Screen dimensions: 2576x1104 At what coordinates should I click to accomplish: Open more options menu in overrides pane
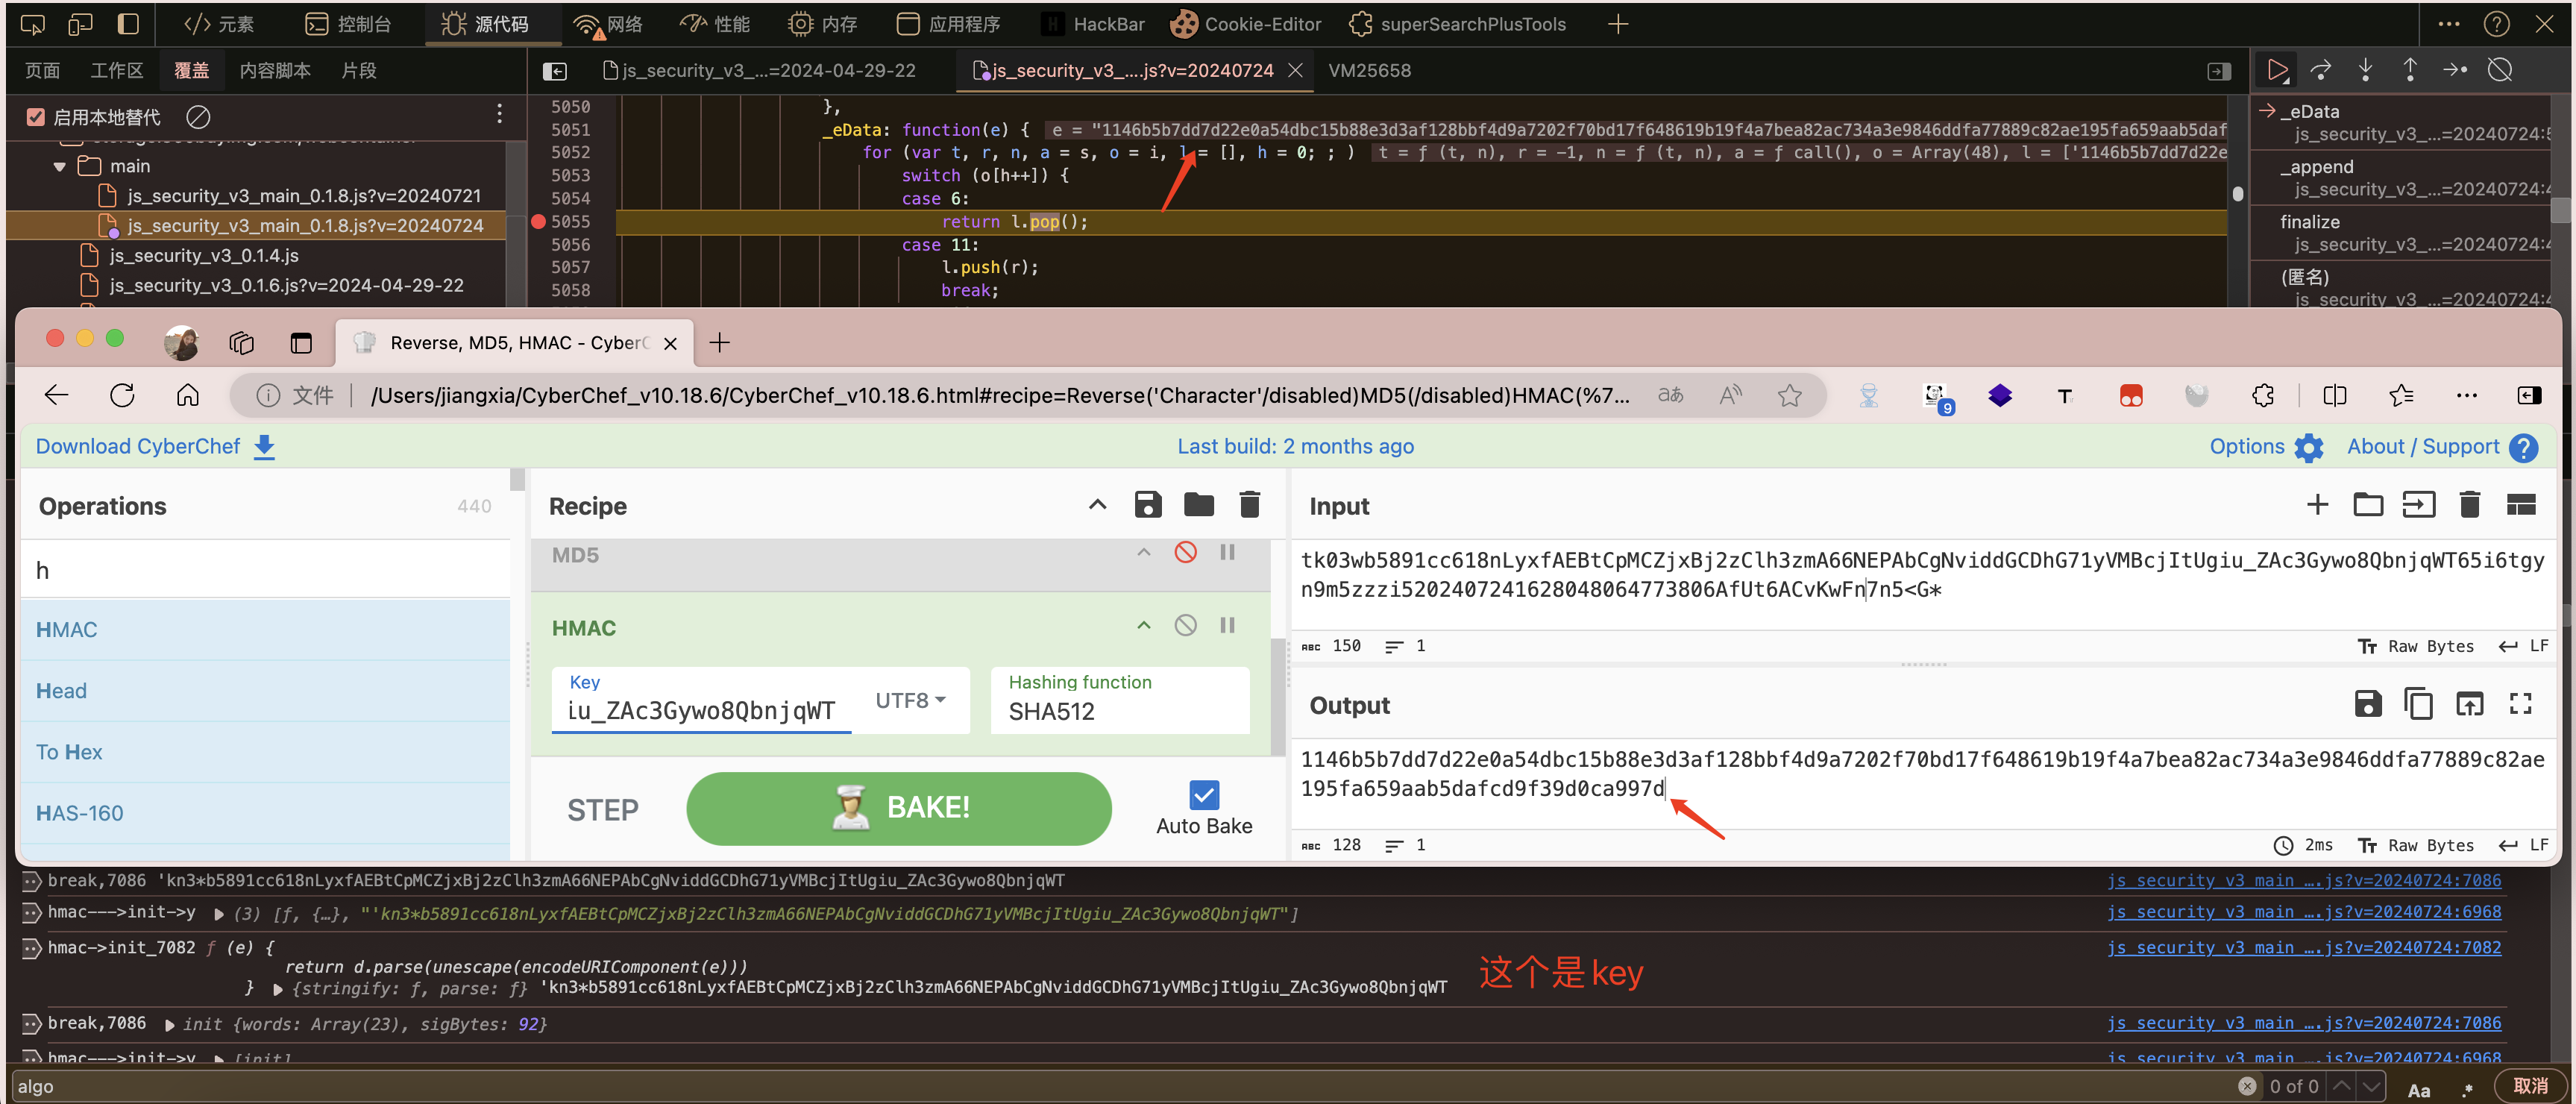[499, 114]
